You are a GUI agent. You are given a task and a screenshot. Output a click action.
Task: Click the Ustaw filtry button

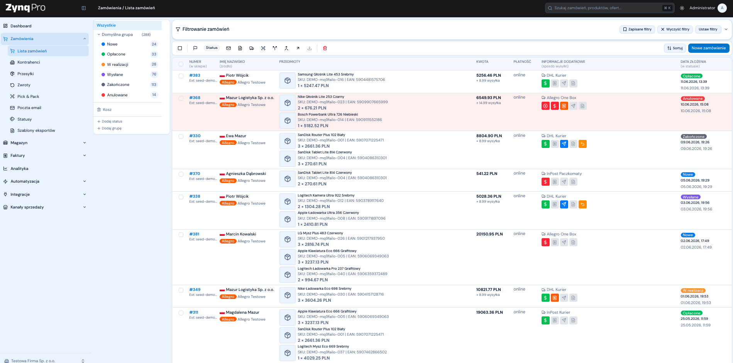click(708, 29)
